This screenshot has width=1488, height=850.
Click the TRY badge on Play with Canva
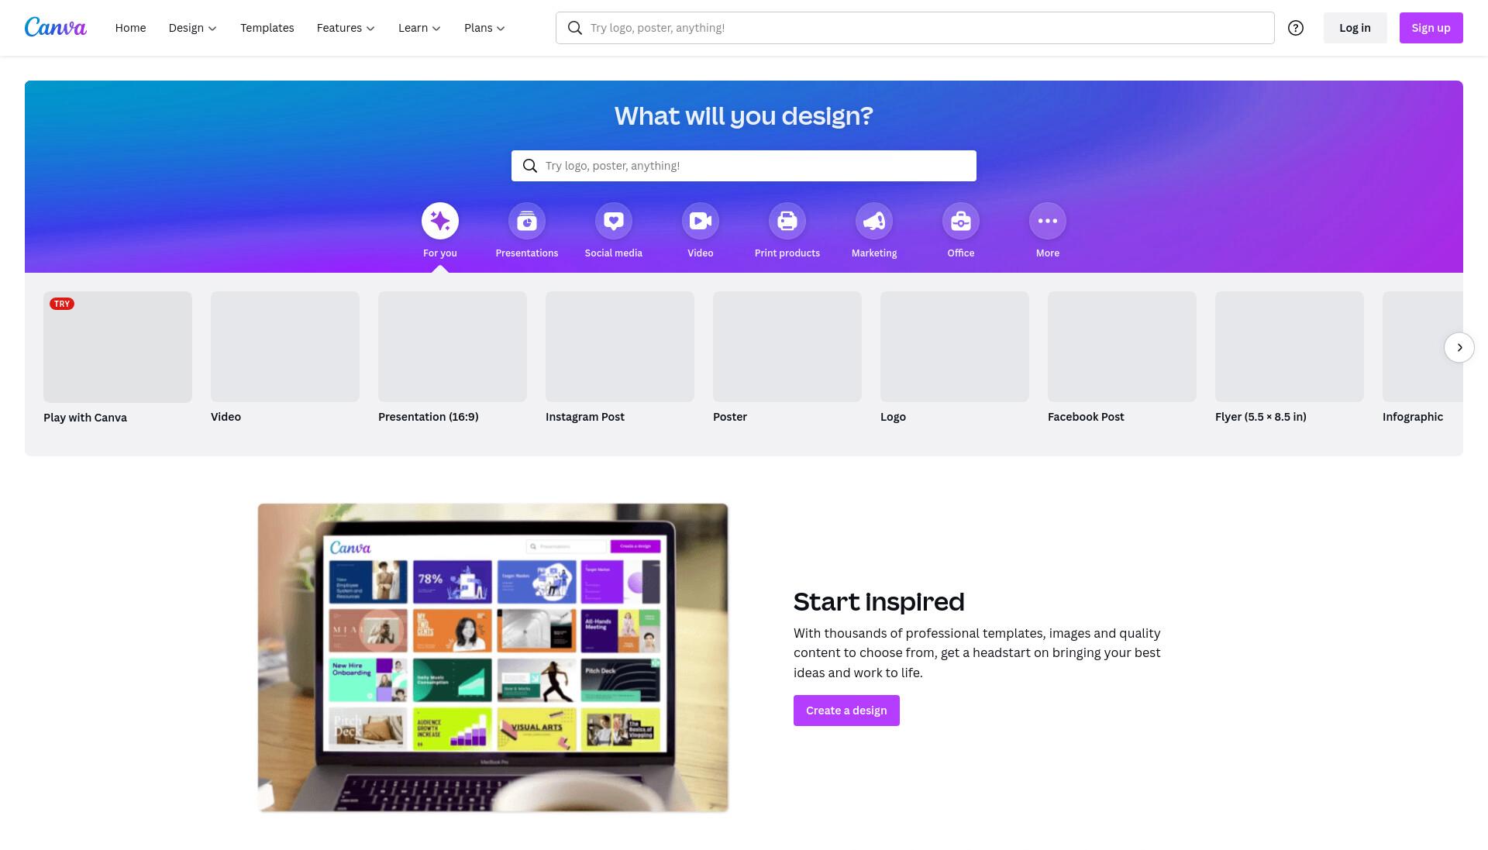pos(62,304)
